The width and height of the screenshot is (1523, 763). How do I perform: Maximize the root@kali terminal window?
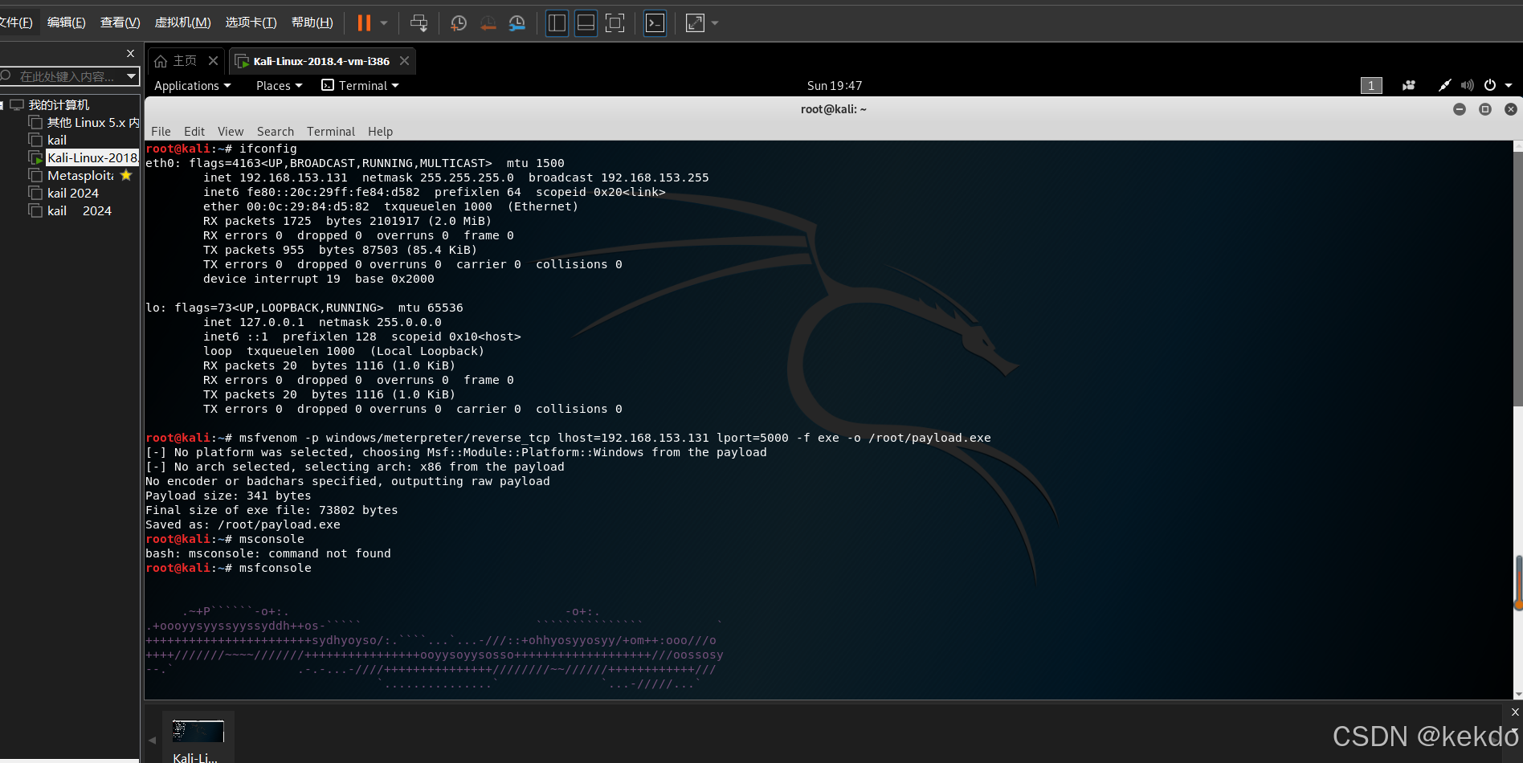[1485, 109]
